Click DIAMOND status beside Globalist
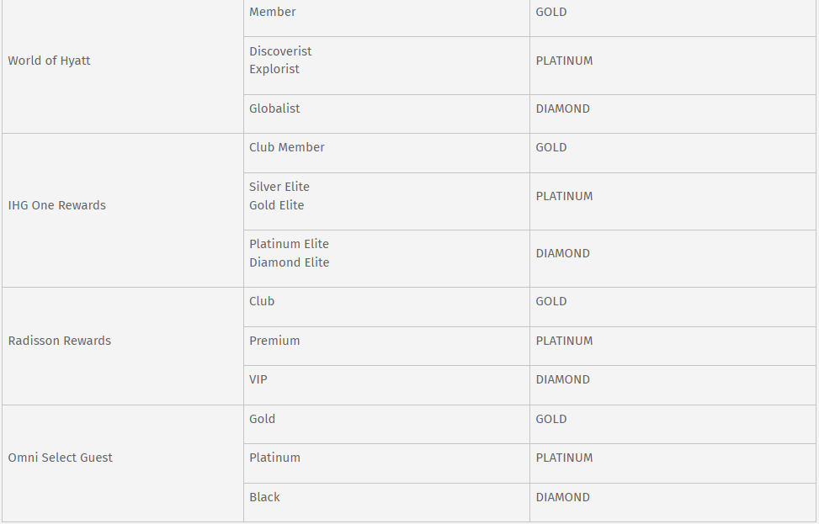819x524 pixels. [x=562, y=109]
